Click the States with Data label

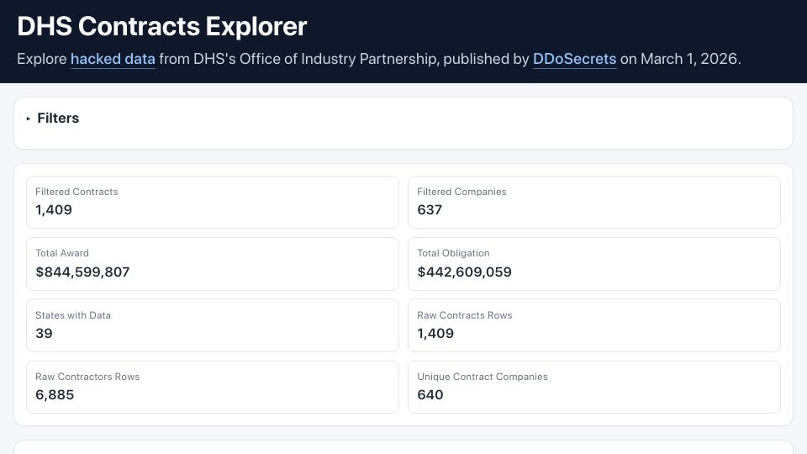(x=73, y=315)
